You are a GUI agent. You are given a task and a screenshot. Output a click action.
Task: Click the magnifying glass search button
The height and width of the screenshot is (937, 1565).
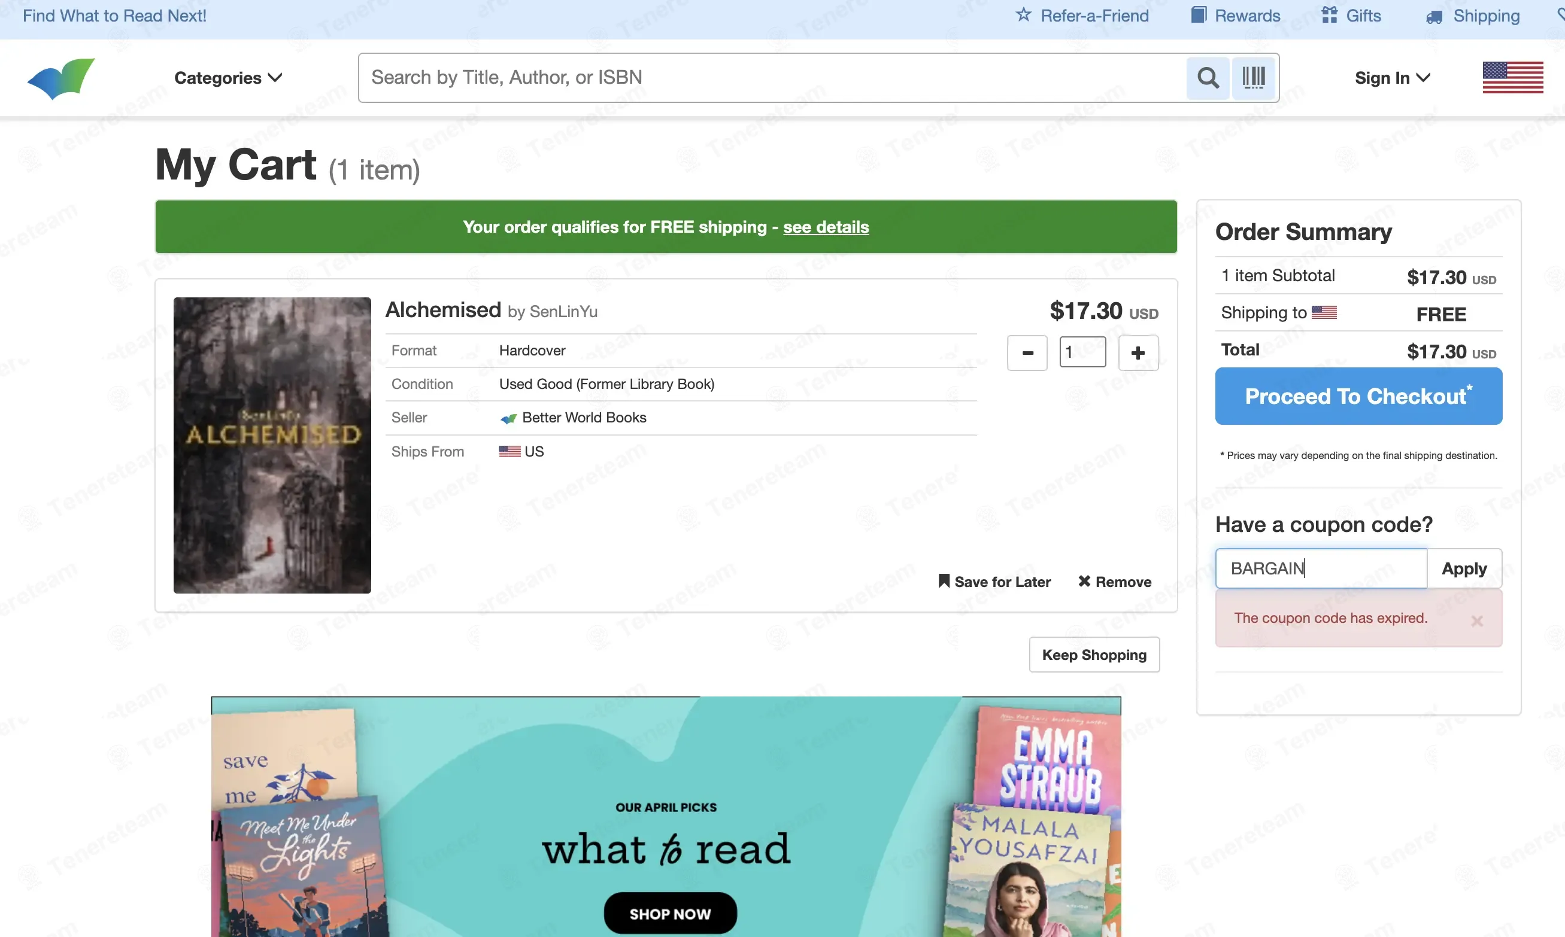pos(1208,78)
